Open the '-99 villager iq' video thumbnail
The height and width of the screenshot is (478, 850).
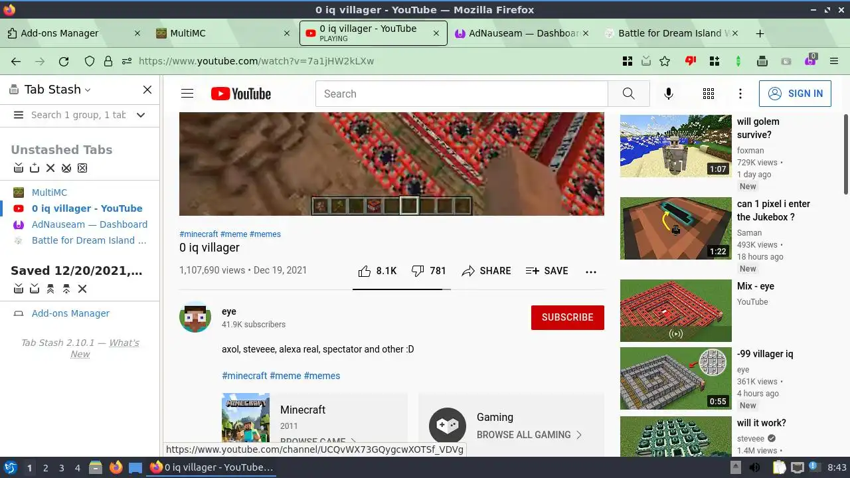[x=676, y=378]
